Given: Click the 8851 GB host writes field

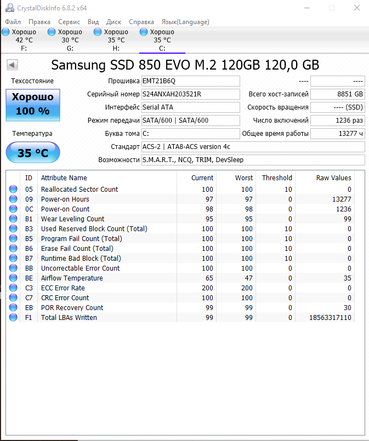Looking at the screenshot, I should coord(338,94).
